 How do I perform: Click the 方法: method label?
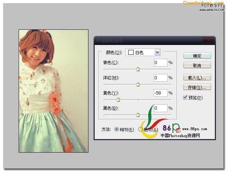106,129
